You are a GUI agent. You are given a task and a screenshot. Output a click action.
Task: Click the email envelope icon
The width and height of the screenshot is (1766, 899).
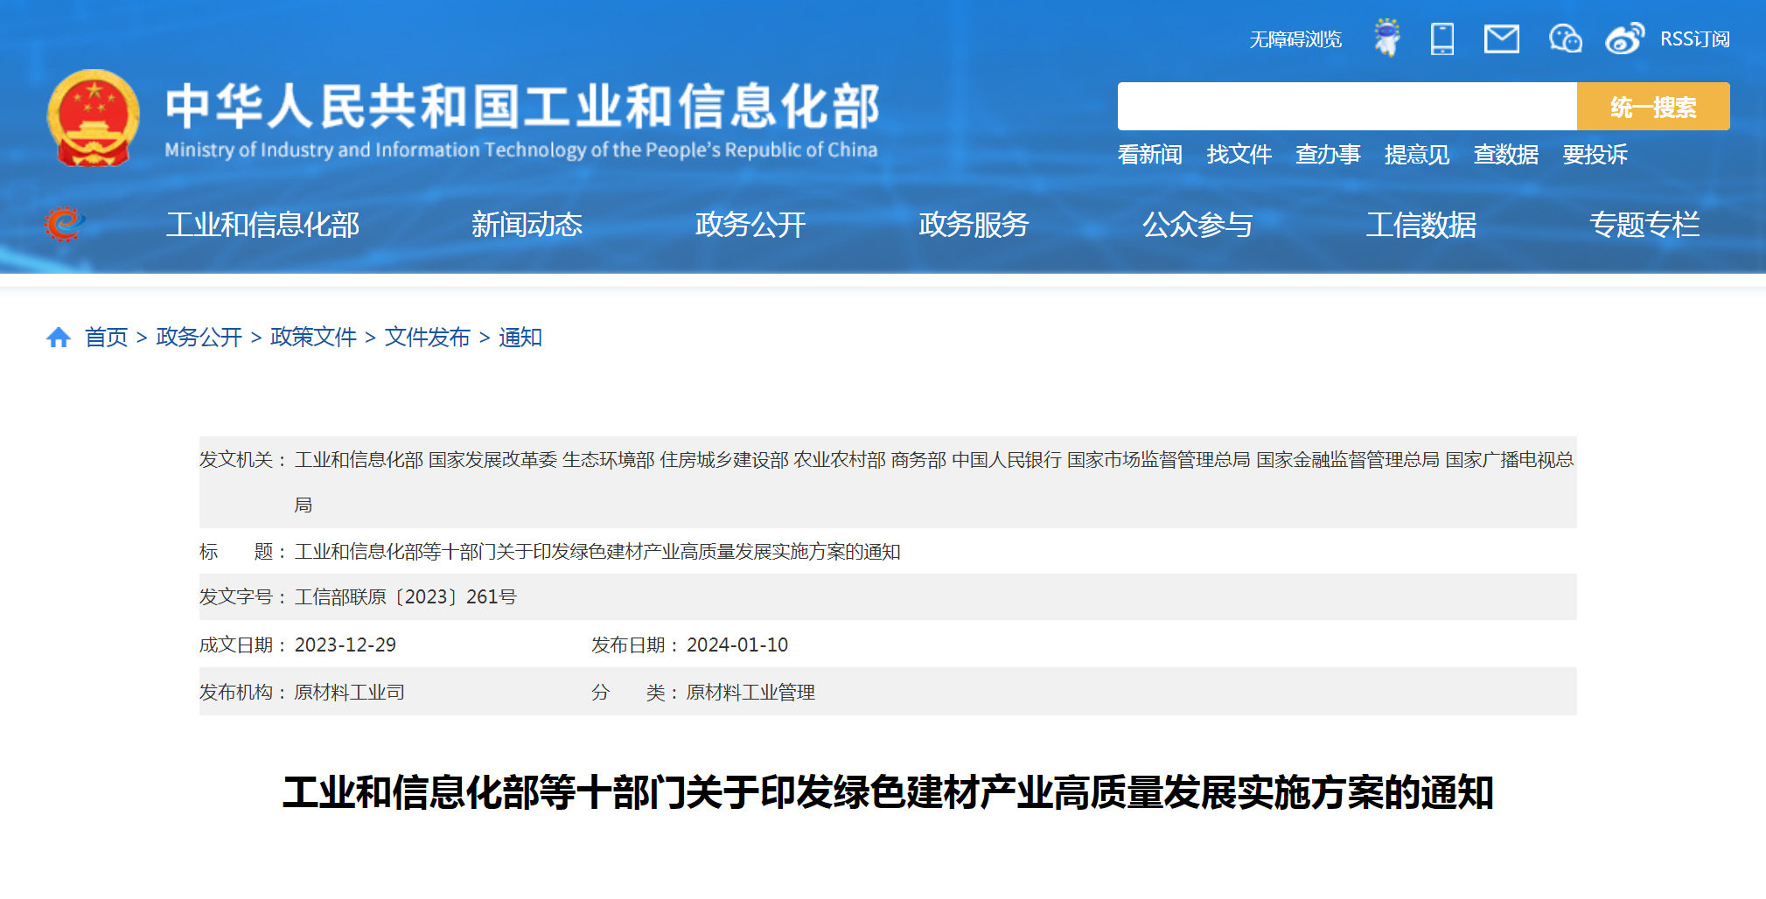tap(1502, 39)
